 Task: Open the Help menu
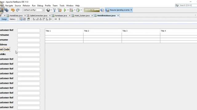click(x=77, y=5)
